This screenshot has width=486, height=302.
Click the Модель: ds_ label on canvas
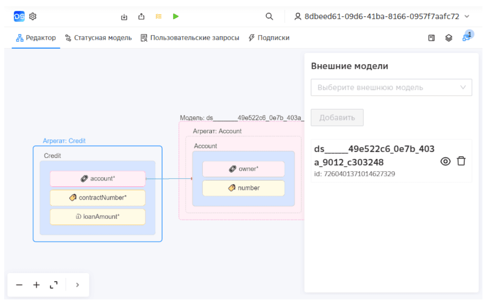242,118
